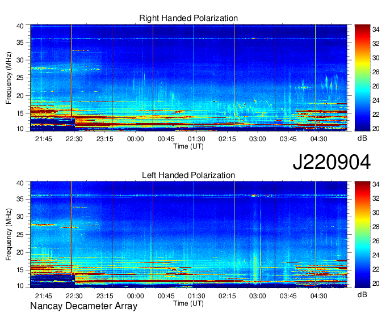The width and height of the screenshot is (386, 313).
Task: Click the dB label below Right Handed colour bar
Action: coord(362,138)
